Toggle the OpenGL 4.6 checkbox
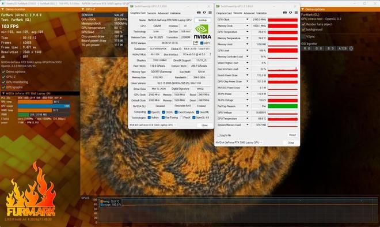The height and width of the screenshot is (227, 380). 193,118
